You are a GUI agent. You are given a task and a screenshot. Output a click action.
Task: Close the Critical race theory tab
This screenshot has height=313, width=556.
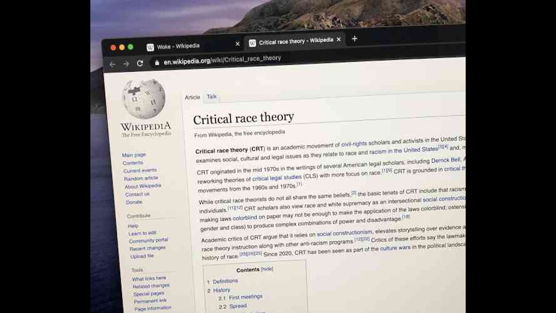pyautogui.click(x=338, y=40)
